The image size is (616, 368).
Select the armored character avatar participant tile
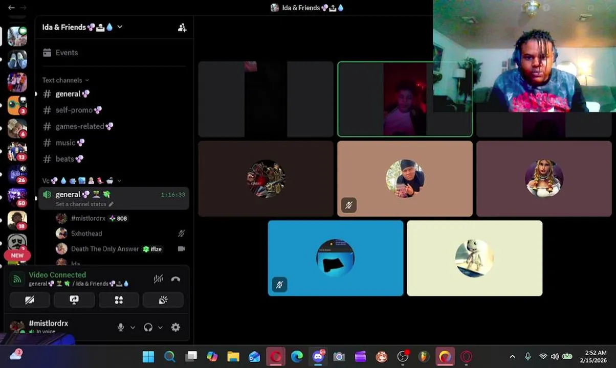pos(266,179)
